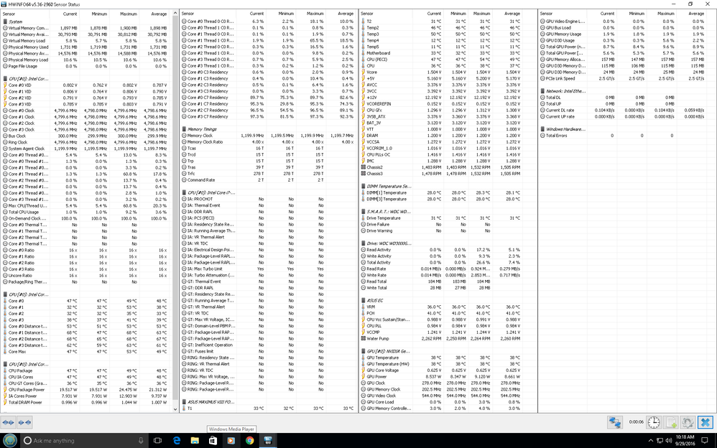Viewport: 717px width, 448px height.
Task: Select the Total CPU Usage row
Action: click(86, 212)
